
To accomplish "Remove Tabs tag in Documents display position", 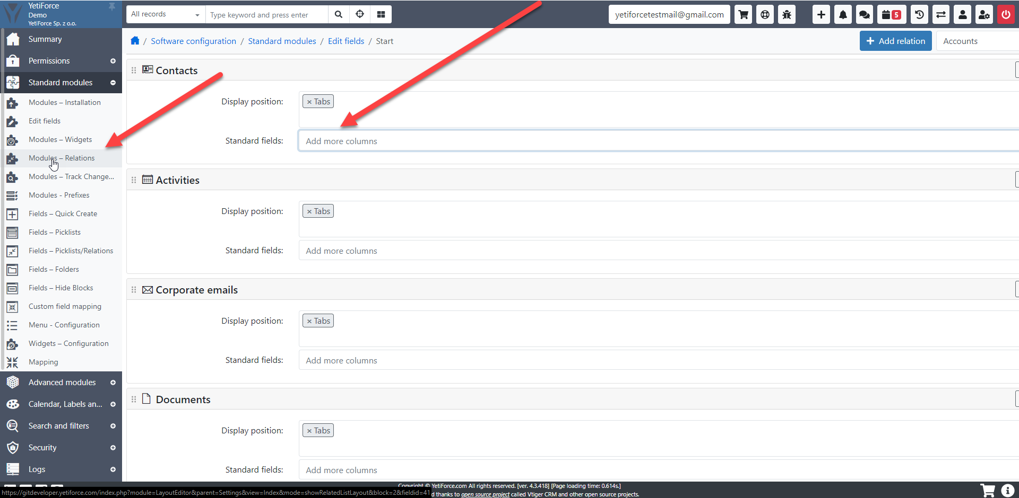I will (x=309, y=431).
